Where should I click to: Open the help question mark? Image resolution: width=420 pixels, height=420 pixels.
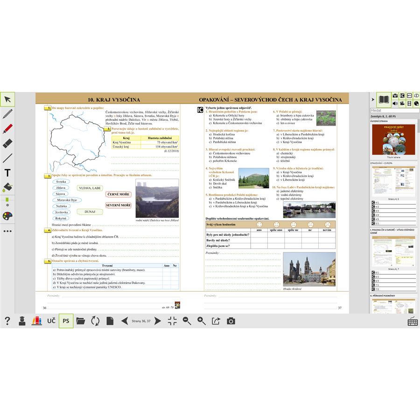(x=7, y=321)
